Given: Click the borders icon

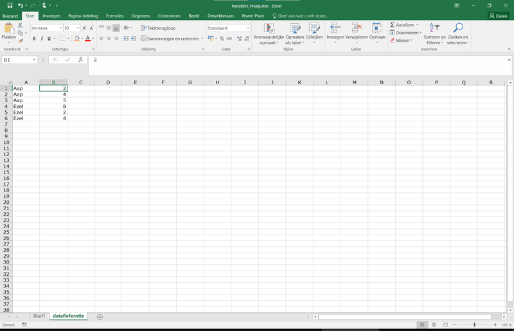Looking at the screenshot, I should [x=62, y=39].
